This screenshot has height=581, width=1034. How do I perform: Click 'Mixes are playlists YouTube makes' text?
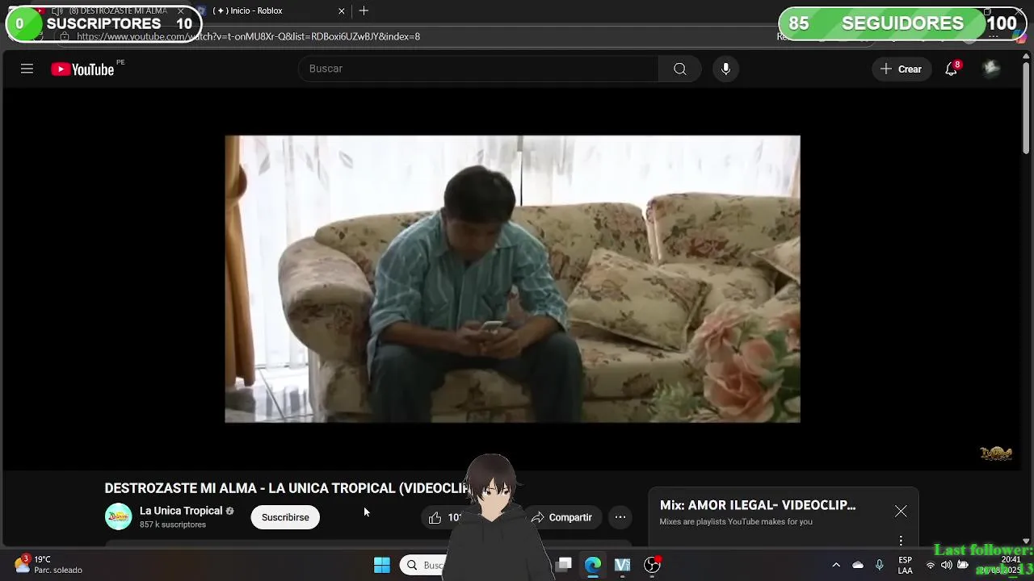pos(736,522)
